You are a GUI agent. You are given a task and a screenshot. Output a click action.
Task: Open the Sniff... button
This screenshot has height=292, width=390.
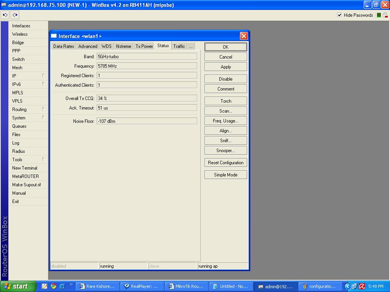click(225, 141)
